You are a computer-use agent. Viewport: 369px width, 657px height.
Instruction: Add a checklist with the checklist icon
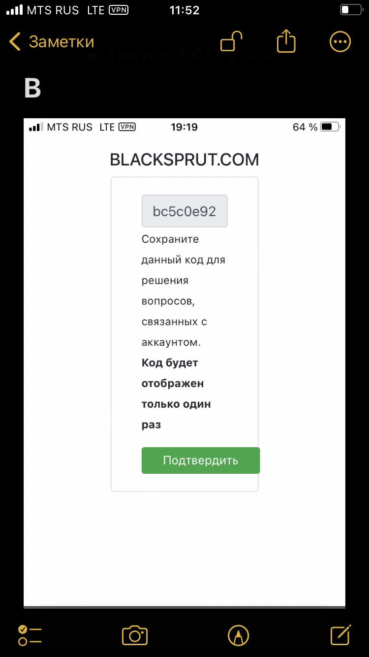(x=30, y=635)
